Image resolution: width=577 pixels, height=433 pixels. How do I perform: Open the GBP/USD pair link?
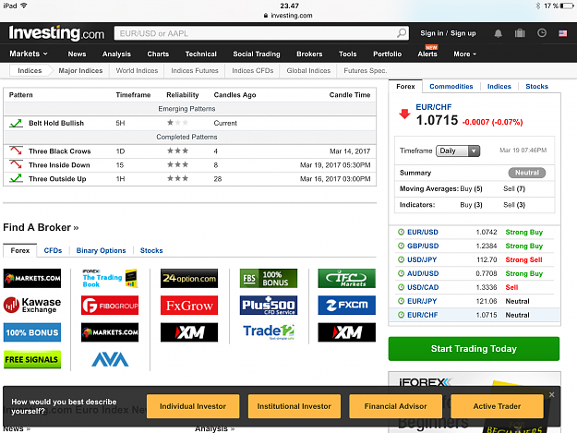click(423, 247)
